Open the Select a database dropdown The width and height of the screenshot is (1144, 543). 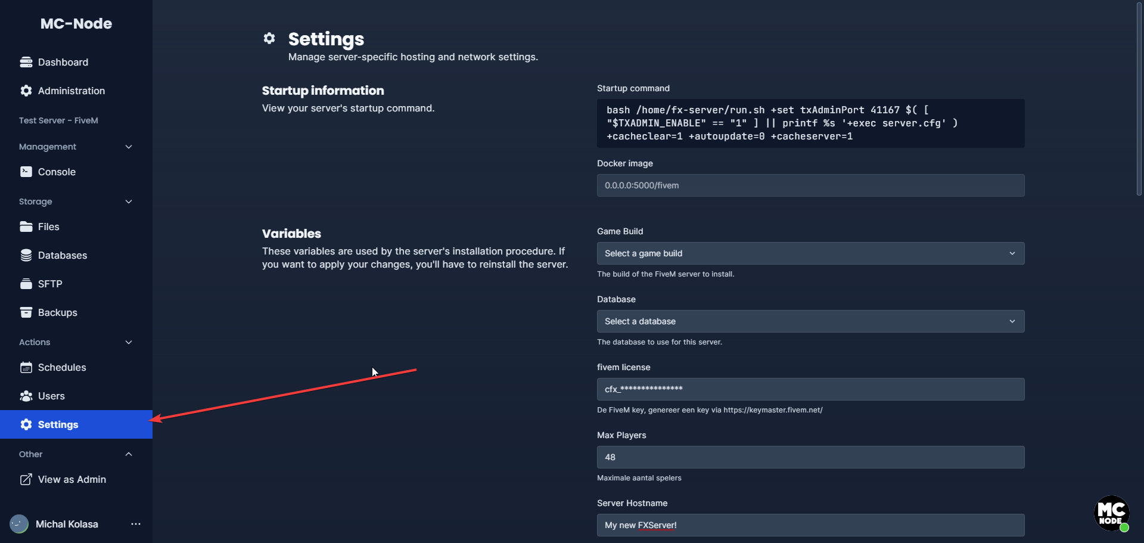coord(810,321)
